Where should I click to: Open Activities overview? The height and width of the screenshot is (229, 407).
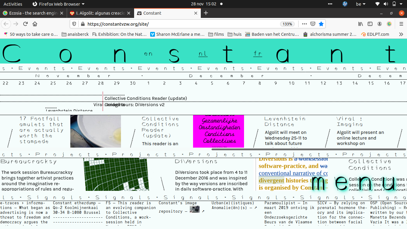(x=13, y=4)
